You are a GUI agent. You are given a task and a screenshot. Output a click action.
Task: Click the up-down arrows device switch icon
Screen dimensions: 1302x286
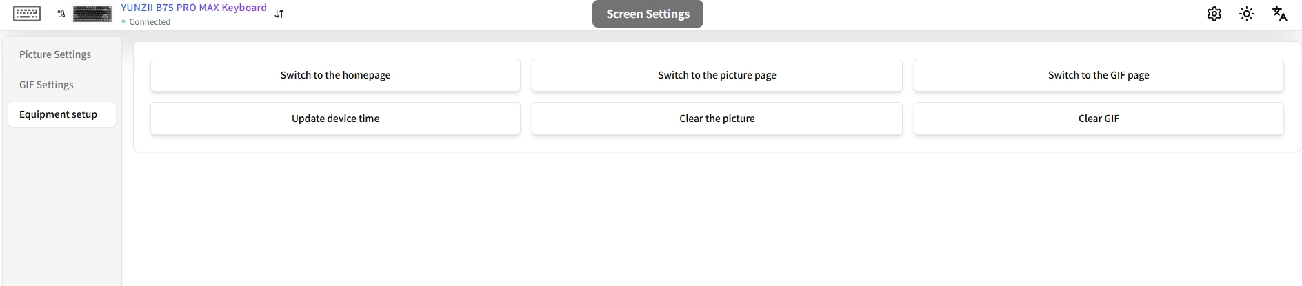click(279, 14)
